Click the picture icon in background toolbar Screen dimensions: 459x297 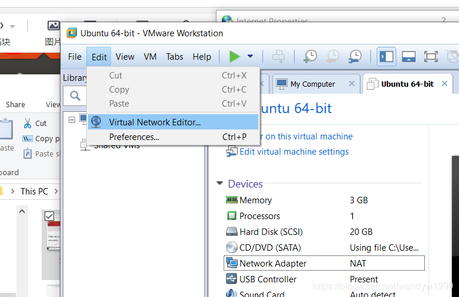[53, 26]
